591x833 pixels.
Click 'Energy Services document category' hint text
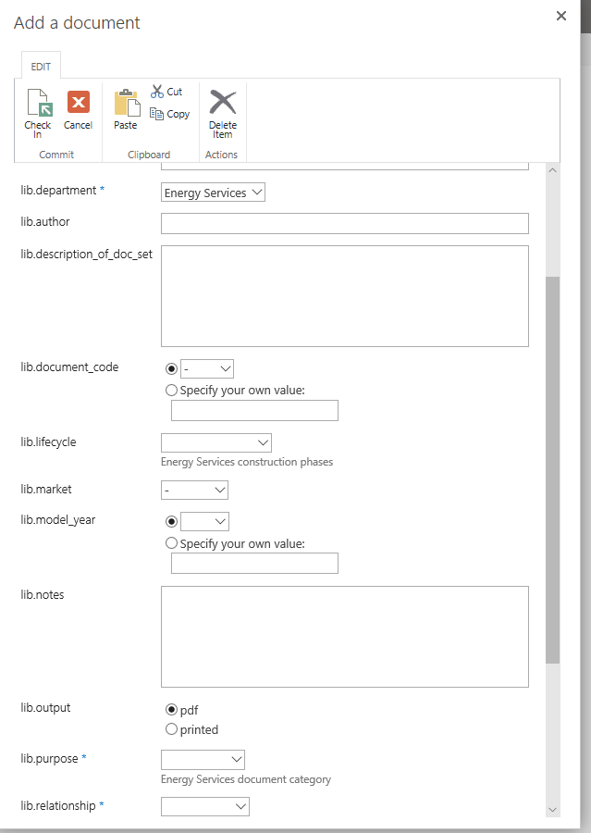pos(246,779)
